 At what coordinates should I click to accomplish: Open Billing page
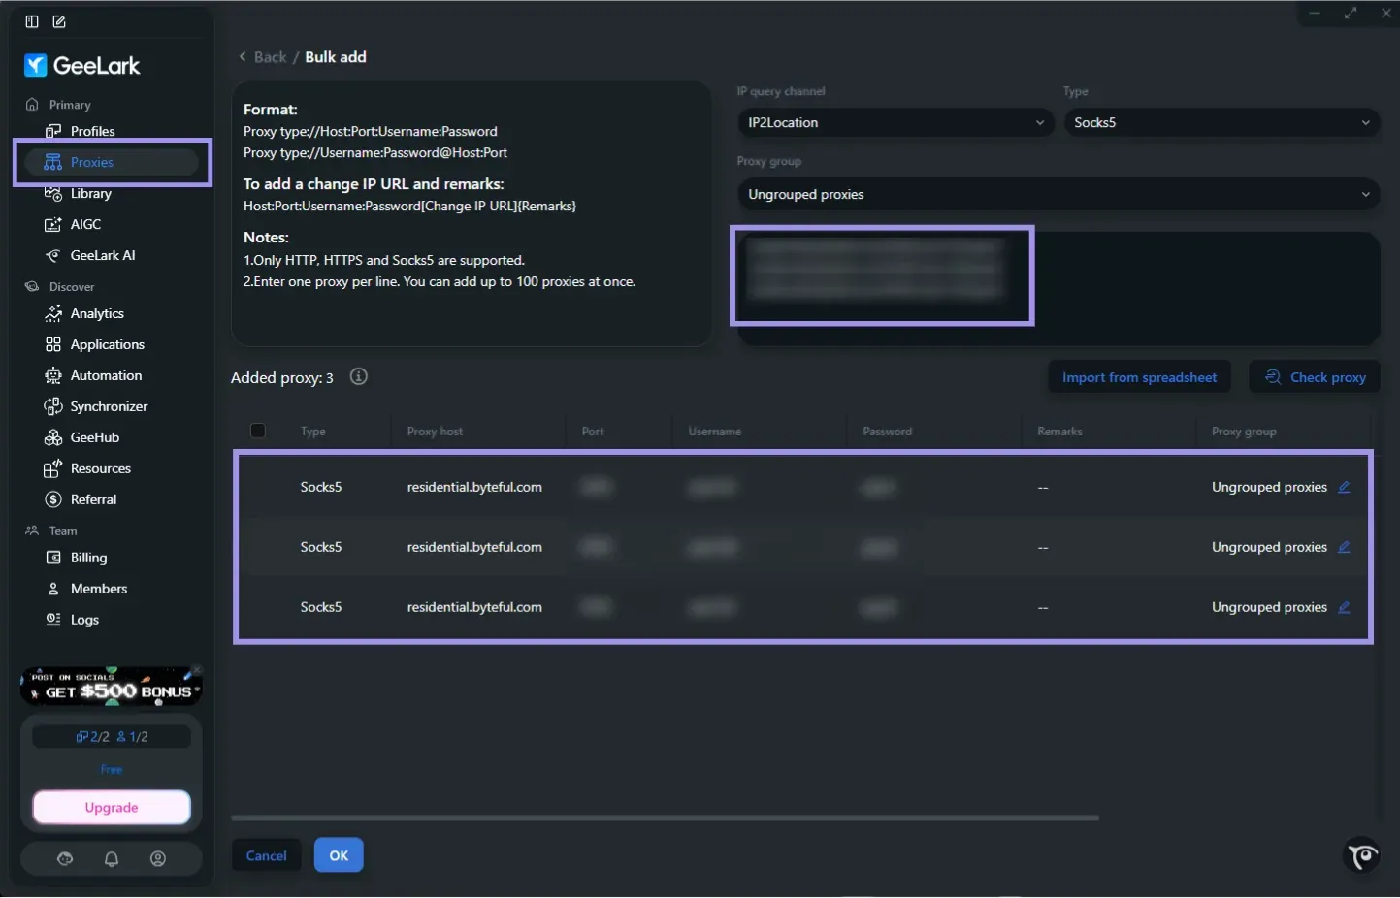[88, 558]
